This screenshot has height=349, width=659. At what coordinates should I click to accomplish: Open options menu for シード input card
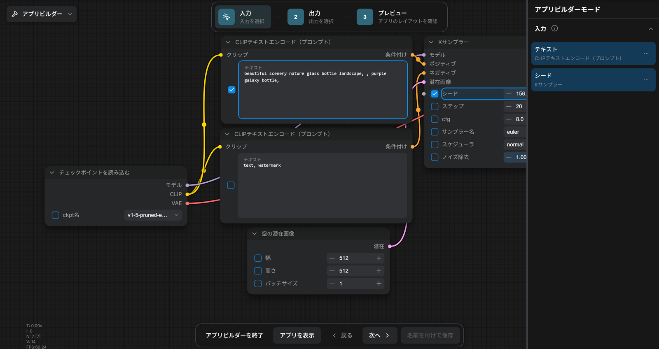click(x=646, y=80)
